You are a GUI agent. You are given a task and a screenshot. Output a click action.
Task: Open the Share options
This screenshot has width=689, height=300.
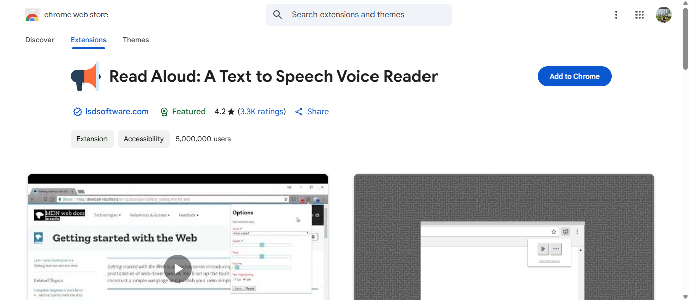[311, 111]
